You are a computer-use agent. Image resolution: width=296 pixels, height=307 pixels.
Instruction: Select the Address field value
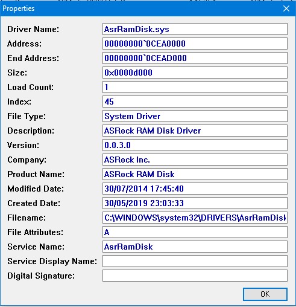pos(195,44)
